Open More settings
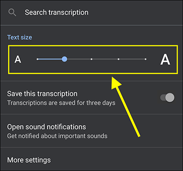183x171 pixels. (x=91, y=159)
